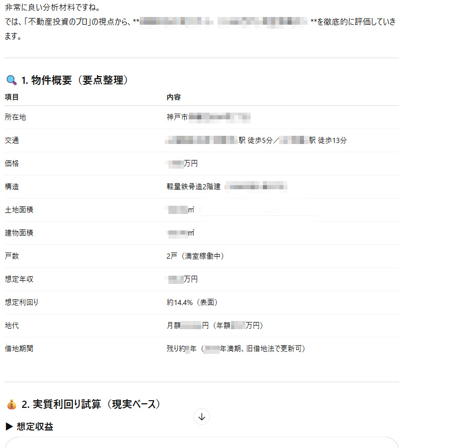Click the money bag emoji beside 実質利回り試算
458x448 pixels.
(12, 405)
